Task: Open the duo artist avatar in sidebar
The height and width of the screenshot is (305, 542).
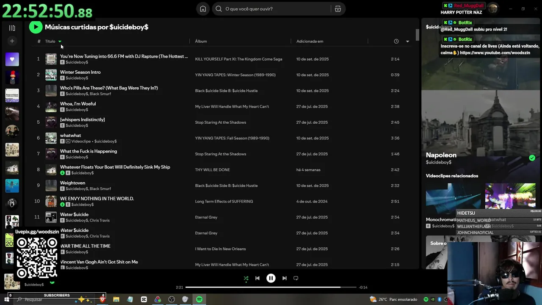Action: (x=12, y=131)
